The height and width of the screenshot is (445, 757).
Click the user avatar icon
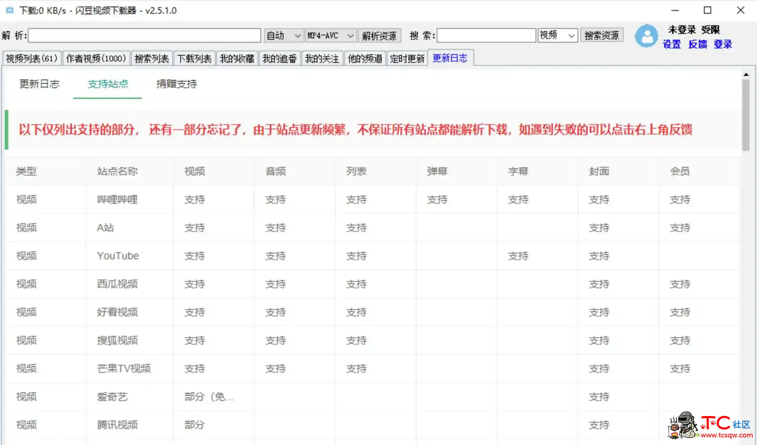point(646,36)
